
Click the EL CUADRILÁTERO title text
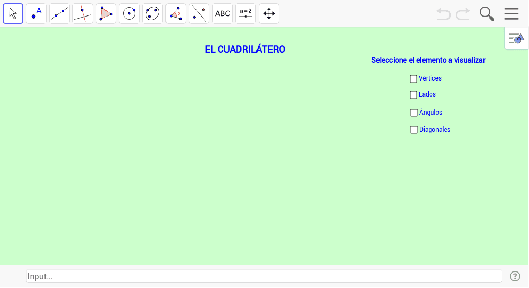245,50
